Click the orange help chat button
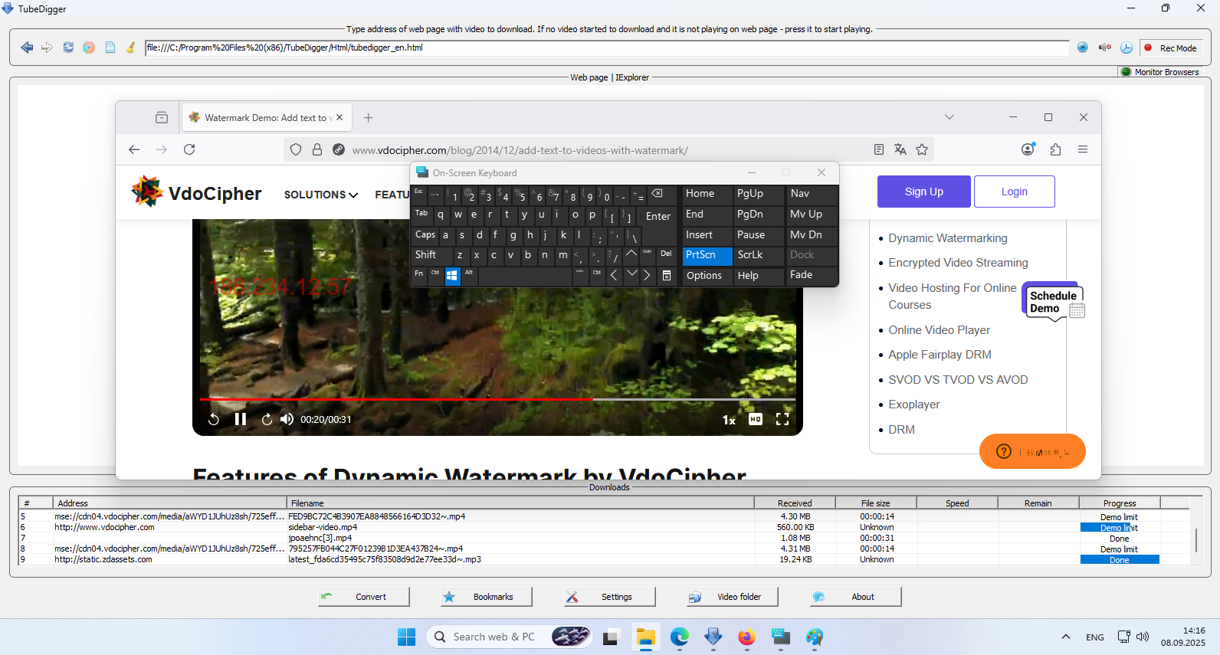 click(x=1032, y=451)
